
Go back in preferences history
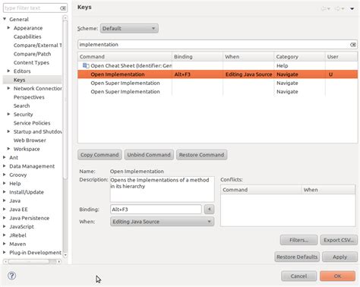click(326, 8)
